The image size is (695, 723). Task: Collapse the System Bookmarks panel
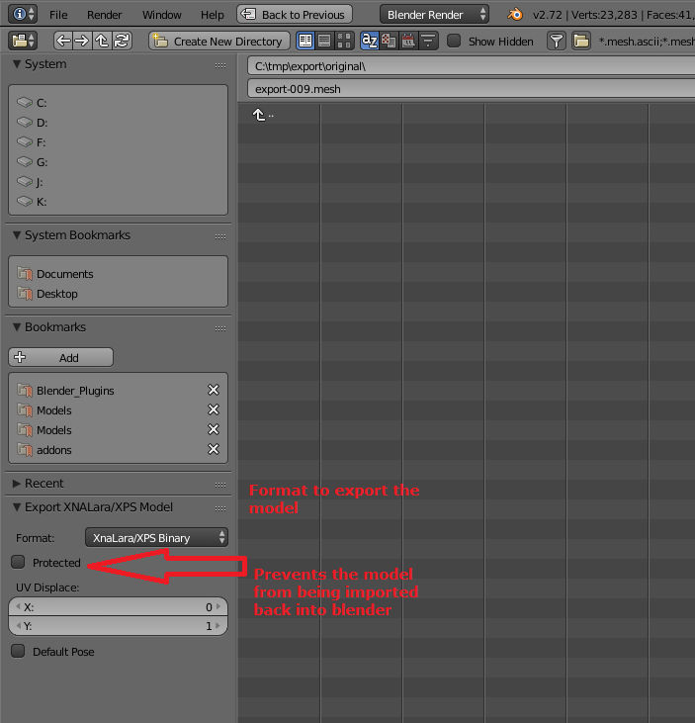click(x=17, y=235)
